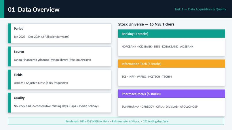Image resolution: width=232 pixels, height=130 pixels.
Task: Click the pharma tickers line starting SUNPHARMA
Action: pyautogui.click(x=160, y=107)
